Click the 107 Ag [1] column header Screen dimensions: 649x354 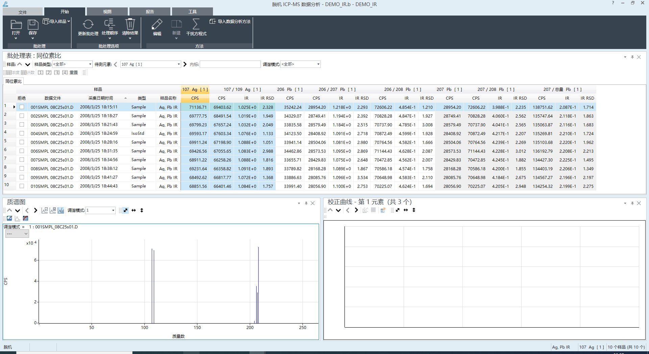[195, 90]
